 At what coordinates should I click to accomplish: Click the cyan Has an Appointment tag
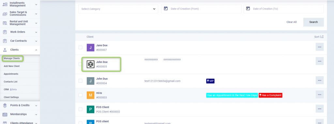(232, 95)
